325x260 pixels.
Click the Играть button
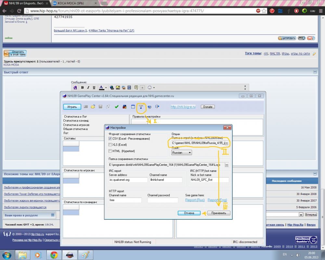72,107
